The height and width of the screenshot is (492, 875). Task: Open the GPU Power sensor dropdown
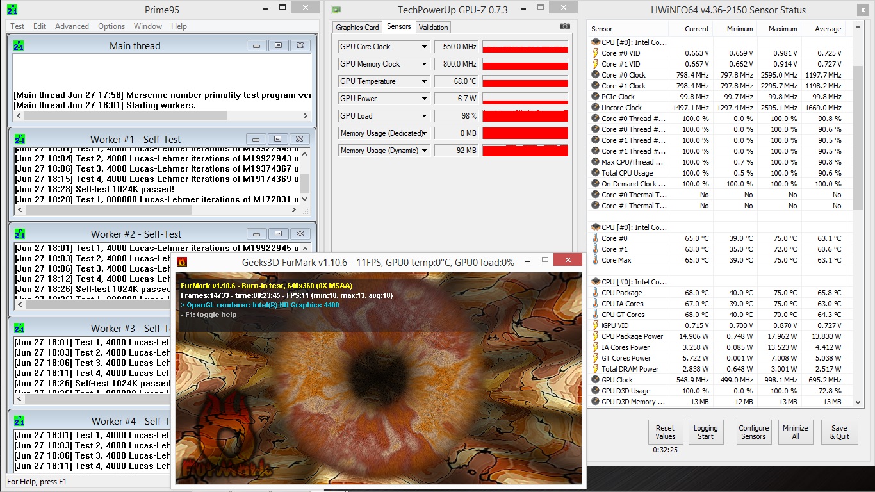424,99
